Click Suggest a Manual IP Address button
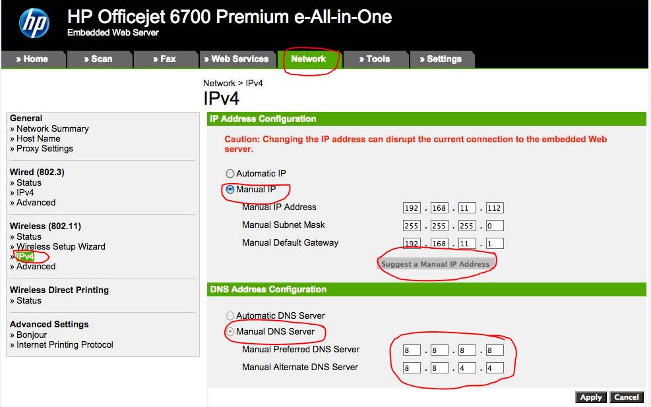 (x=435, y=264)
